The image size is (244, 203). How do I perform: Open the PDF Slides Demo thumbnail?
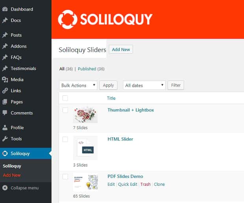point(85,183)
